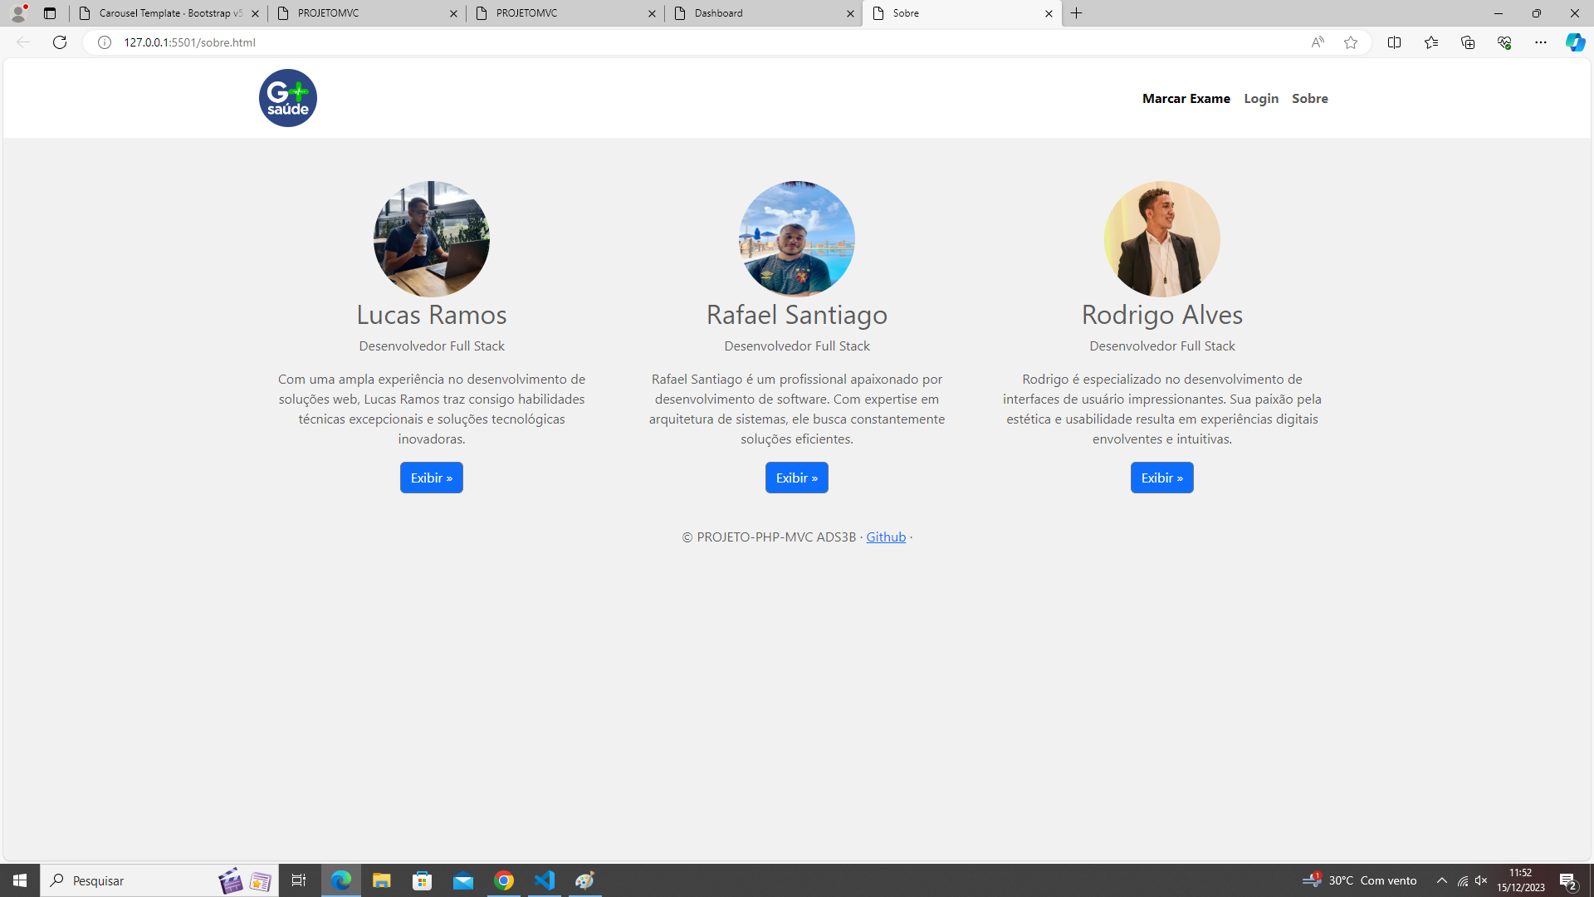Screen dimensions: 1594x897
Task: Click Rafael Santiago profile photo
Action: pos(797,238)
